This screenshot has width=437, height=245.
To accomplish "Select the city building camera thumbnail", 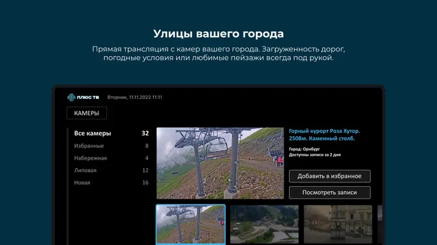I will point(338,224).
